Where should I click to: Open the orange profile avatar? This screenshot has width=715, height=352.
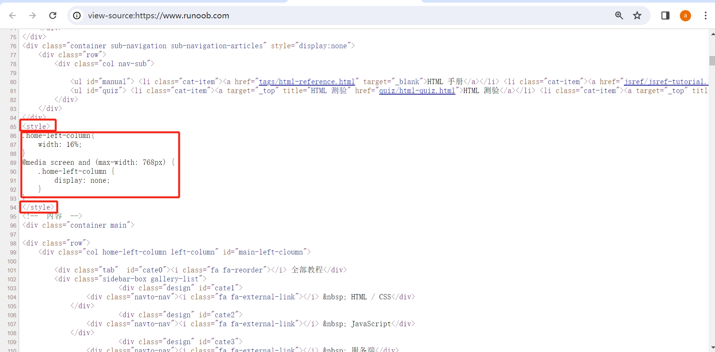[x=685, y=15]
